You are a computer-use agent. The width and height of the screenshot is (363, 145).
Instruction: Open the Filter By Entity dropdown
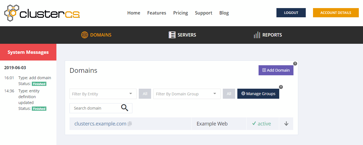103,94
